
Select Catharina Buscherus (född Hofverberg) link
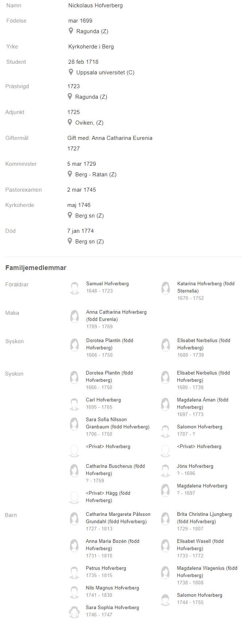click(116, 470)
